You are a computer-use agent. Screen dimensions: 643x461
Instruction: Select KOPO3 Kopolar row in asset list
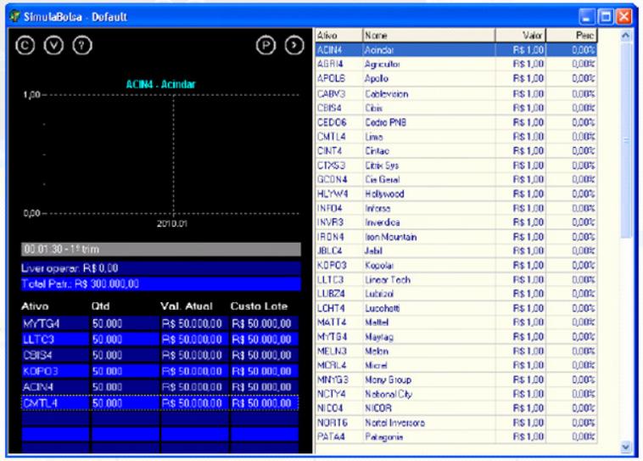pyautogui.click(x=456, y=265)
